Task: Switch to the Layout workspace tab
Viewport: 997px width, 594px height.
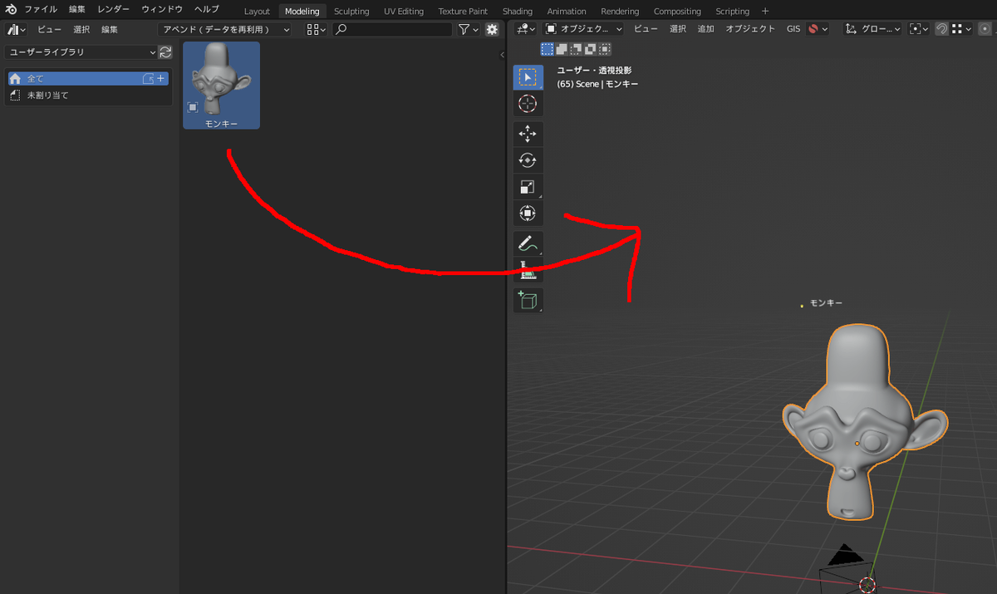Action: [x=257, y=12]
